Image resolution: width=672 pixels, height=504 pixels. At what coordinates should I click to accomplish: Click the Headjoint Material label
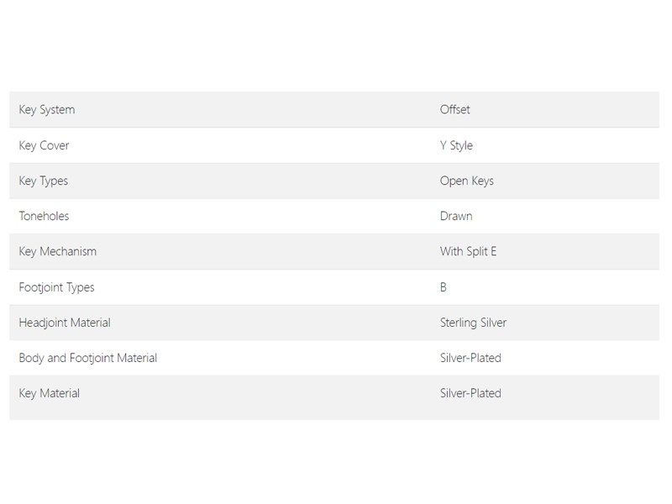click(x=65, y=323)
